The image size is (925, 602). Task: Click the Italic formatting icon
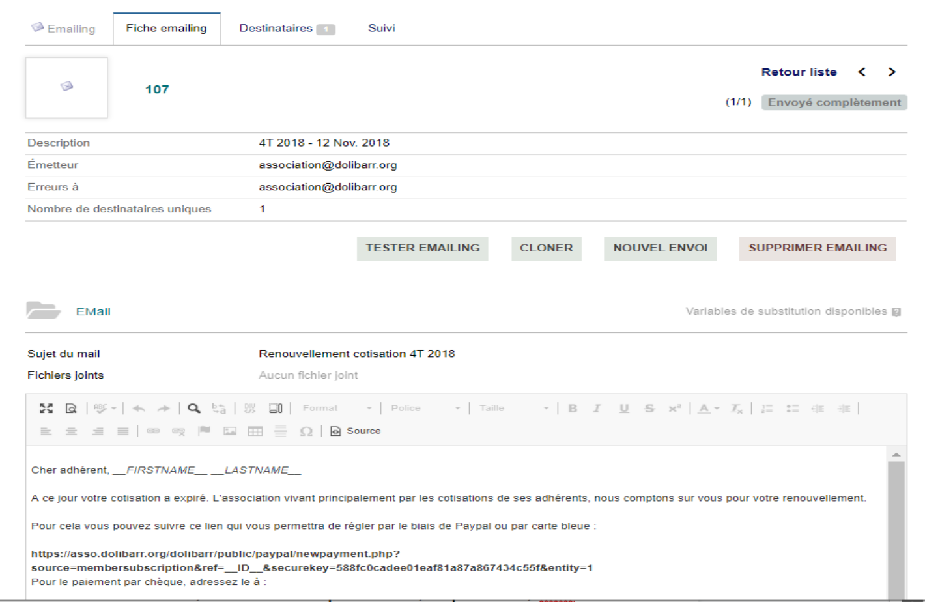597,408
